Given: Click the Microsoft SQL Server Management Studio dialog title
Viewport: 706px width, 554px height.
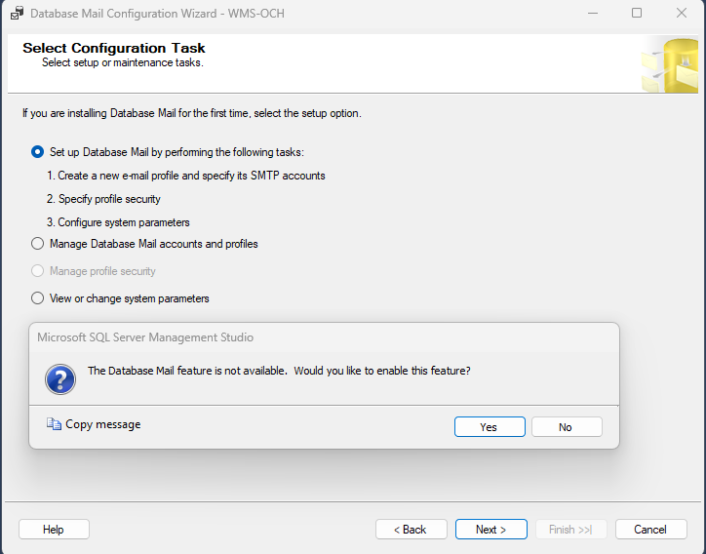Looking at the screenshot, I should (145, 337).
